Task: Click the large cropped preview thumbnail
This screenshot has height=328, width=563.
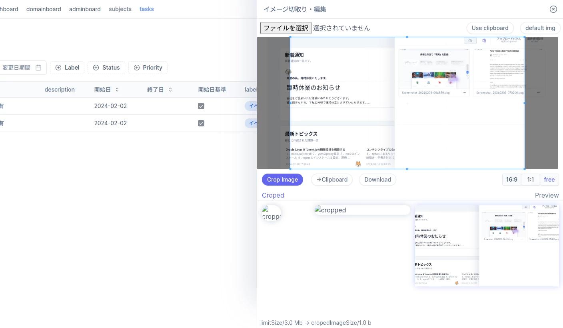Action: tap(487, 246)
